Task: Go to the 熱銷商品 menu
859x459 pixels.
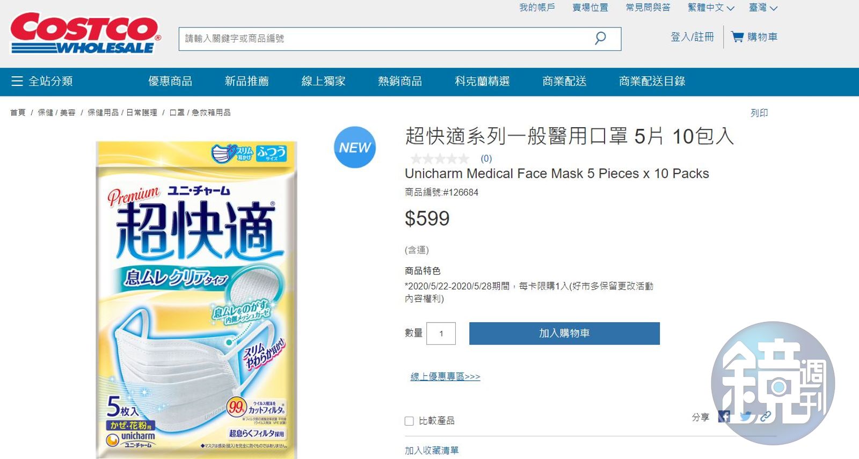Action: [400, 81]
